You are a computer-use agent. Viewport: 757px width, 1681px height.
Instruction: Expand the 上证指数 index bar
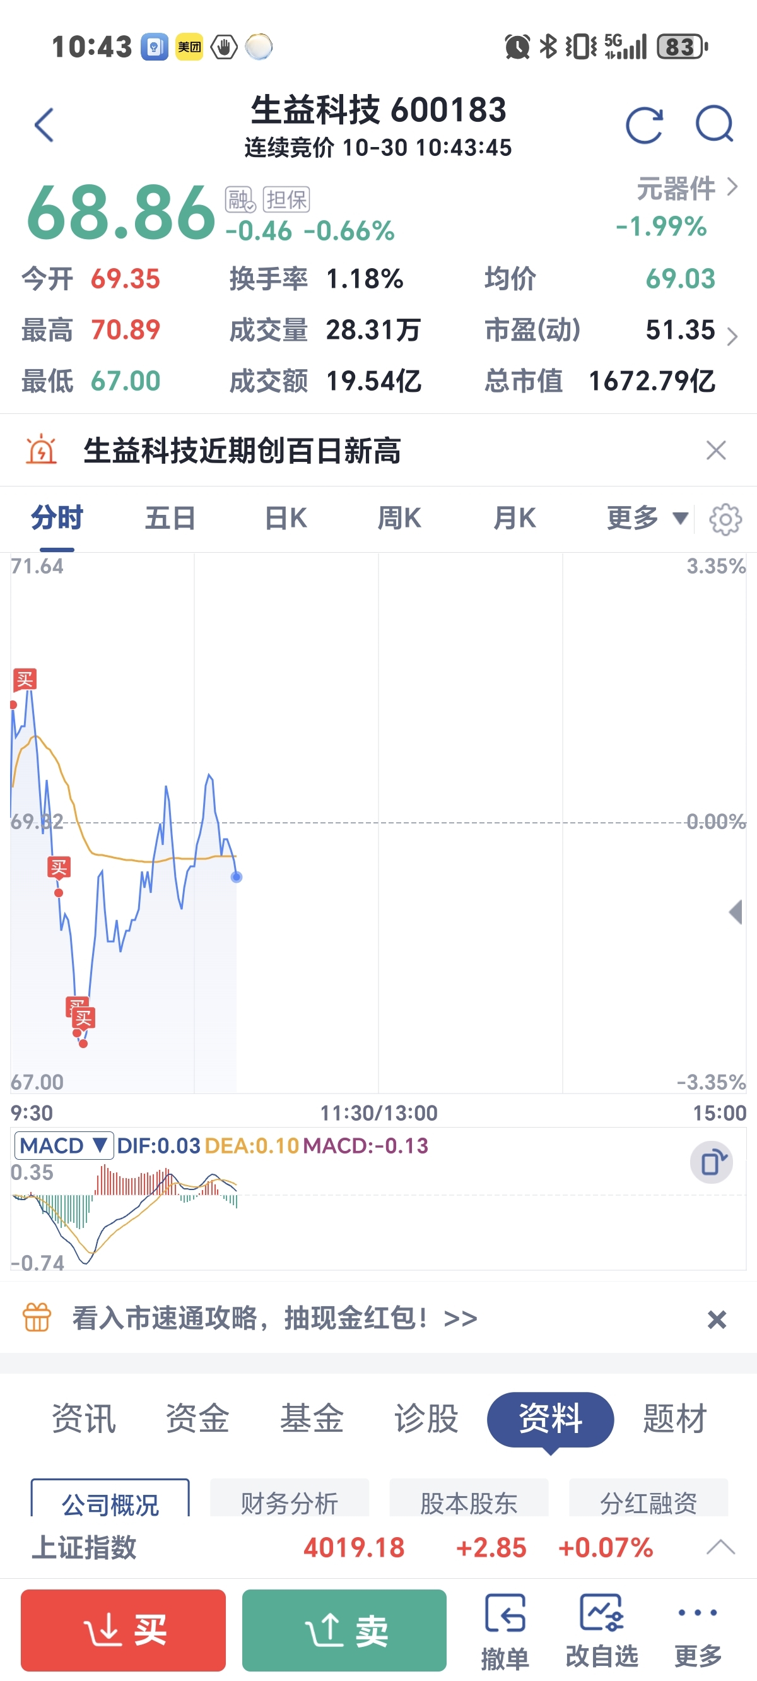click(720, 1547)
